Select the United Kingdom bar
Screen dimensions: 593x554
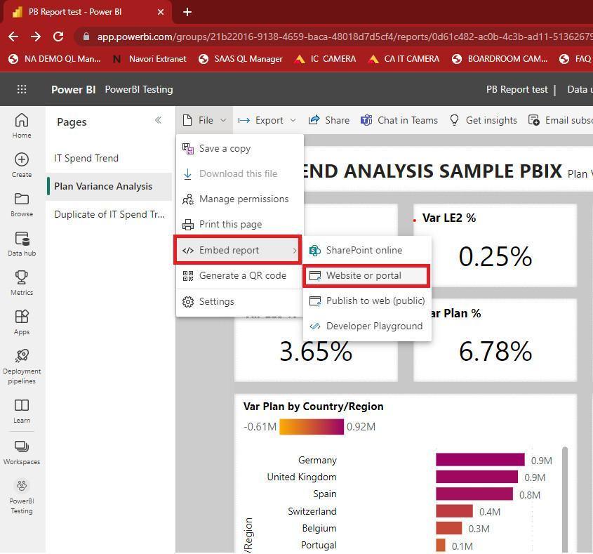tap(477, 477)
